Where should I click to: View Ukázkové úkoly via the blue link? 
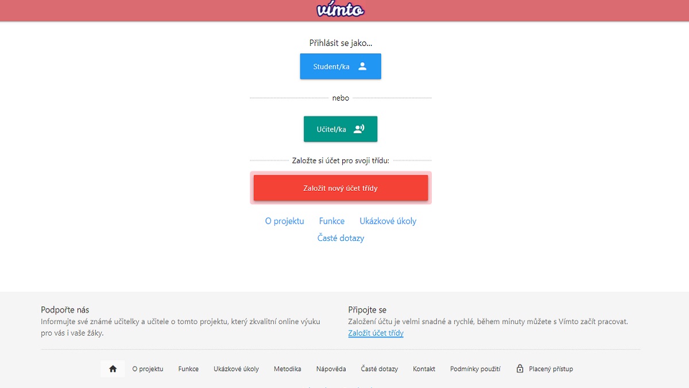[x=388, y=221]
